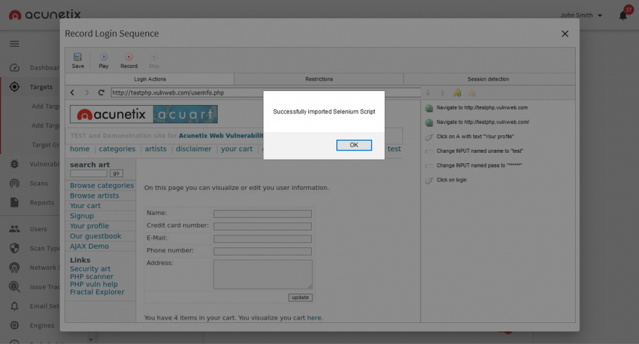Move selected action down with green arrow

428,93
